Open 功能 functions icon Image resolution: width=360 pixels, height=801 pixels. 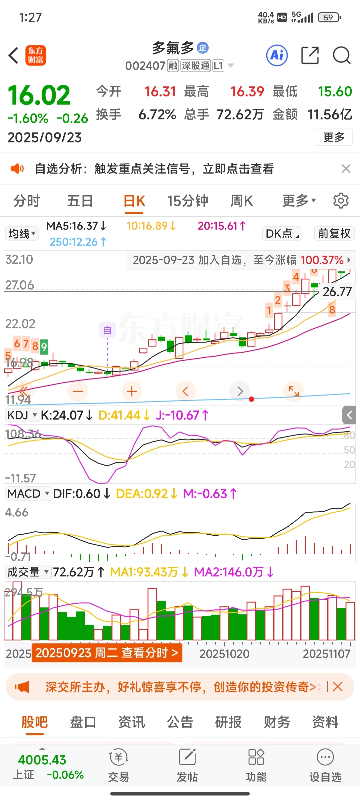pyautogui.click(x=256, y=766)
